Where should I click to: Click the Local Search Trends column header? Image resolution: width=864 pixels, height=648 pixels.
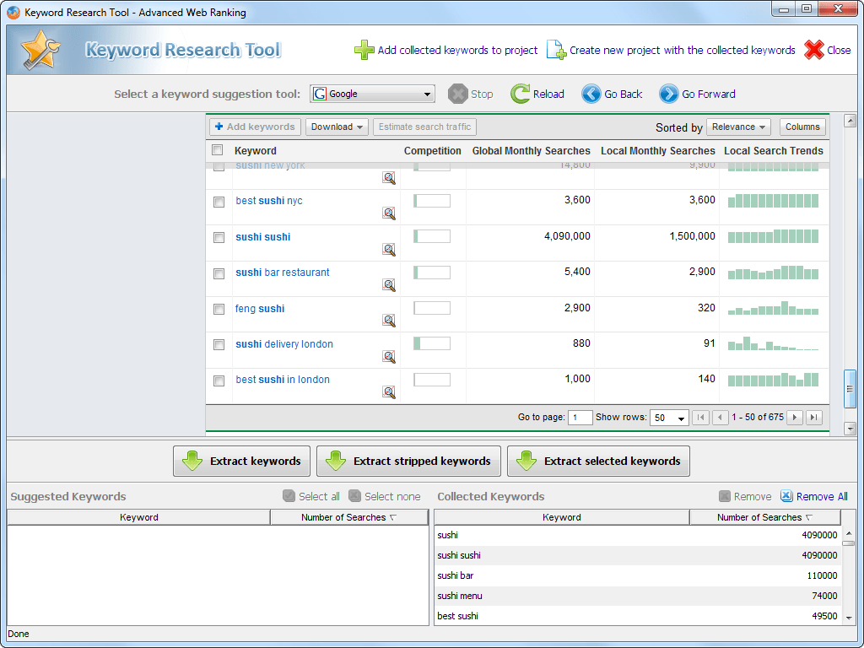[774, 150]
